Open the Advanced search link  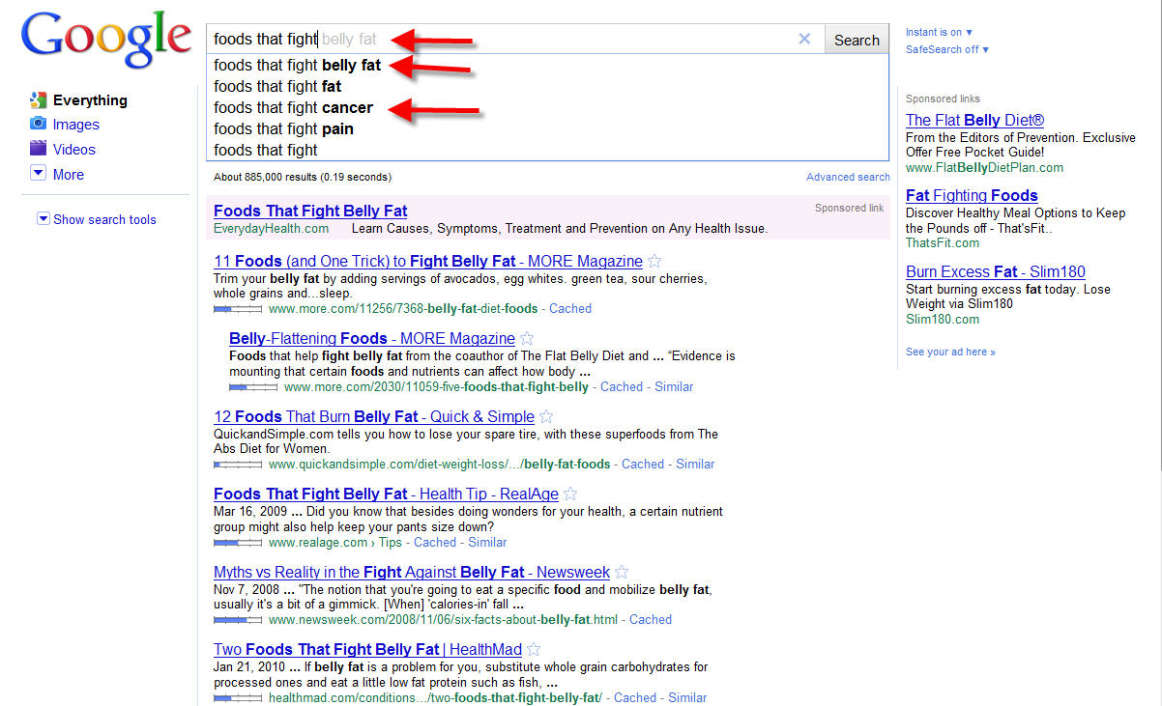coord(848,177)
